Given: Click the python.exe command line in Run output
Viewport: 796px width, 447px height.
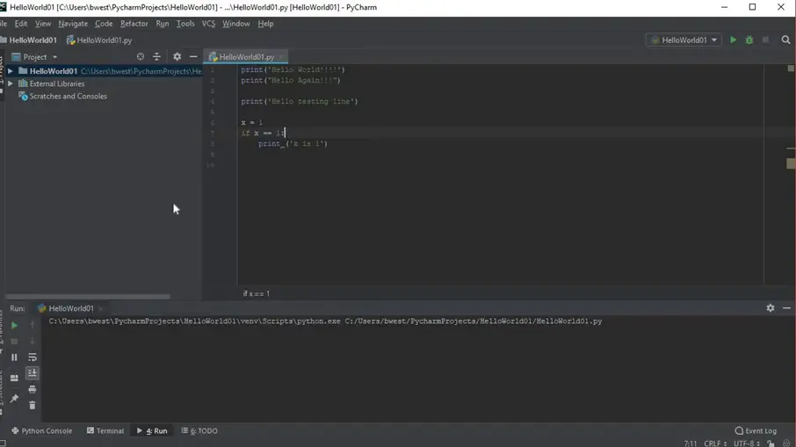Looking at the screenshot, I should [x=325, y=321].
